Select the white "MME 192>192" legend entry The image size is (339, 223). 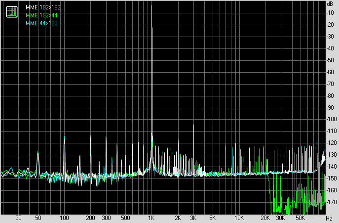click(43, 7)
